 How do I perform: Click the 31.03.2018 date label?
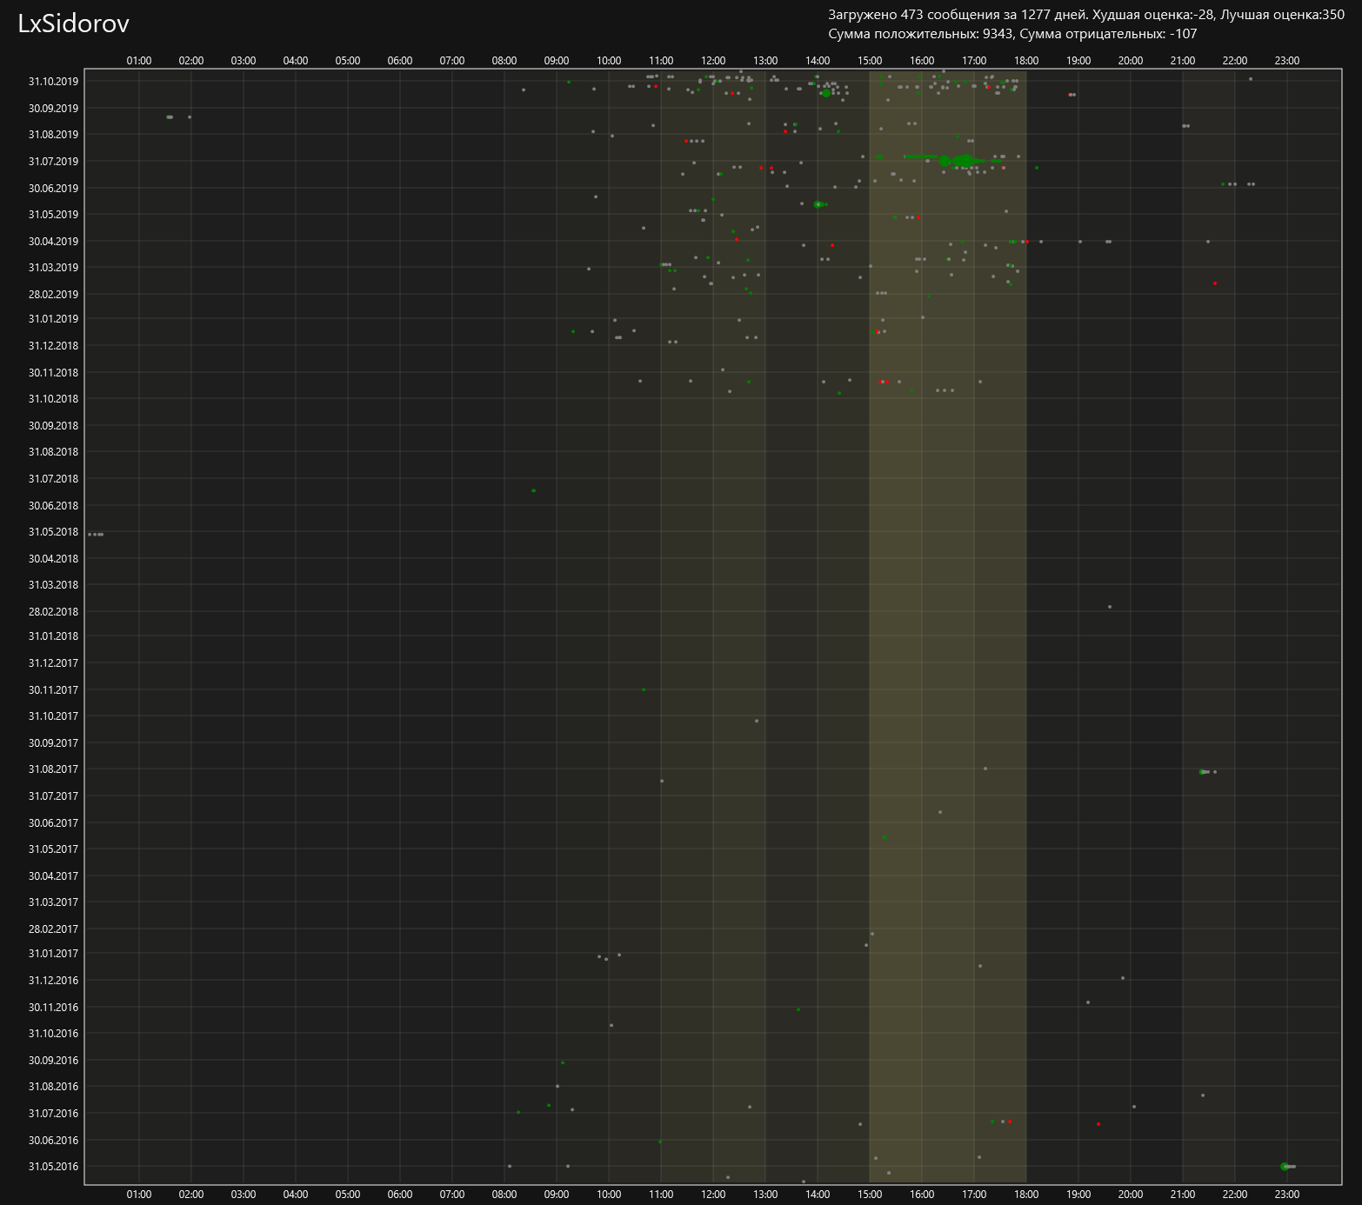pos(53,585)
